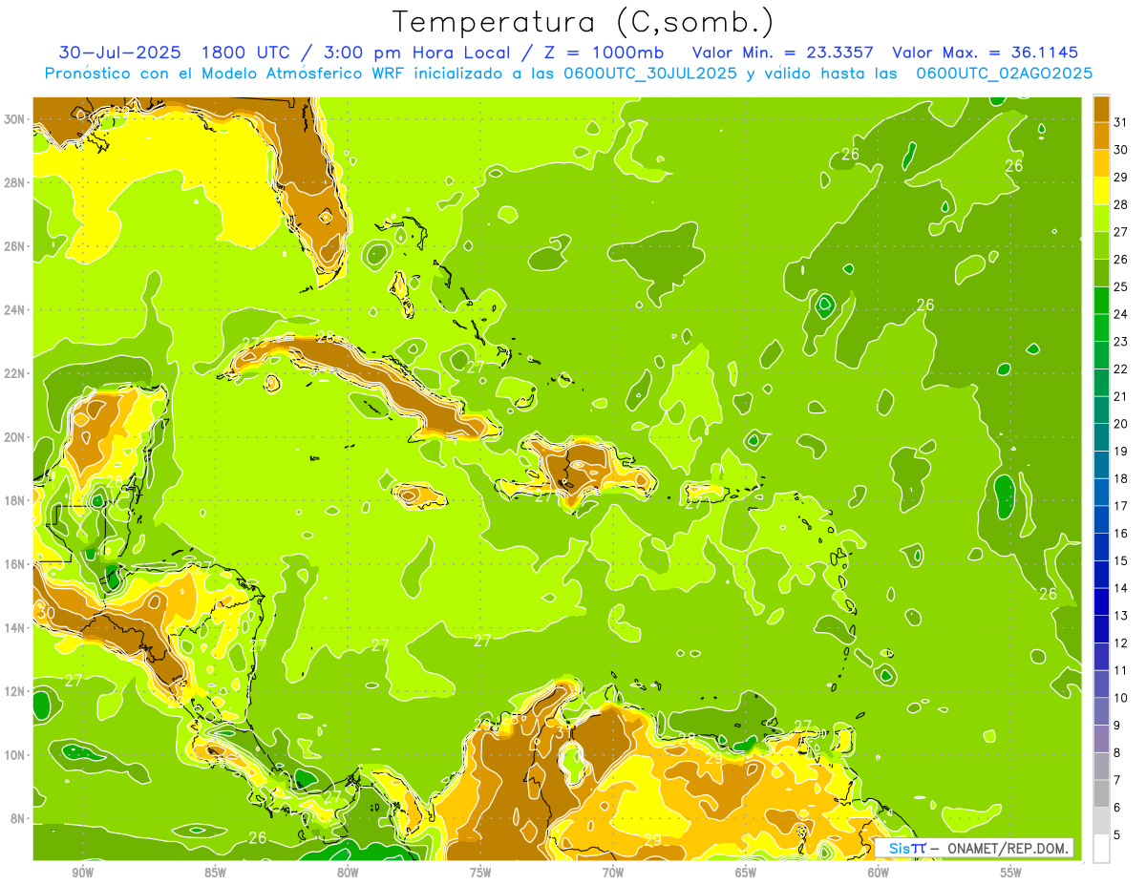Click the color scale label '15'
The image size is (1146, 885).
point(1121,561)
